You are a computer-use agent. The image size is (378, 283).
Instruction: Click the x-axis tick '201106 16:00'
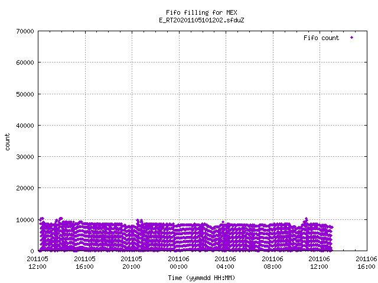pyautogui.click(x=366, y=263)
